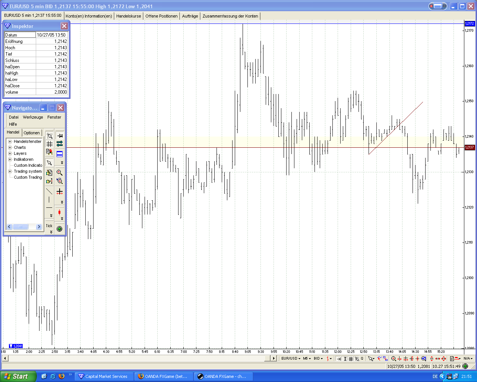Click the Tick button in Navigator toolbar
The width and height of the screenshot is (477, 382).
coord(49,226)
